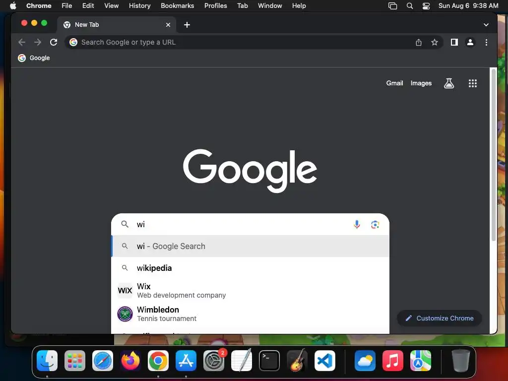Open Trash from the dock
Screen dimensions: 508x381
point(460,361)
